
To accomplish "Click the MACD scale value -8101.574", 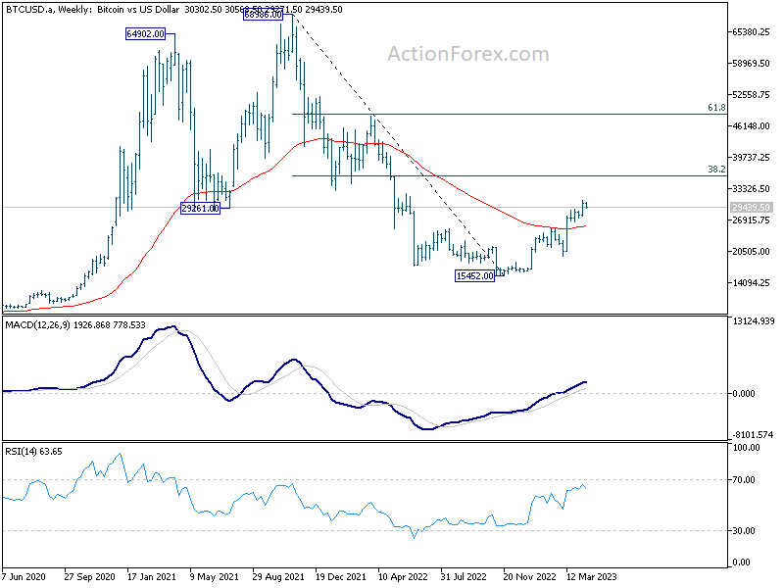I will [x=753, y=435].
